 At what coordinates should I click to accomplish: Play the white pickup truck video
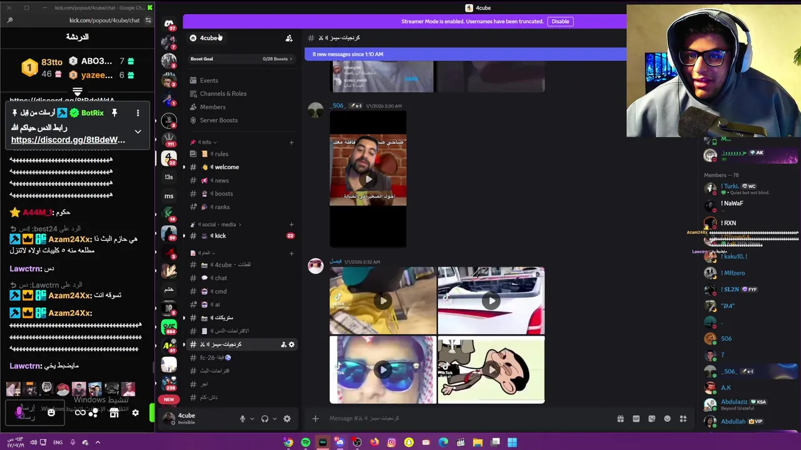tap(491, 301)
